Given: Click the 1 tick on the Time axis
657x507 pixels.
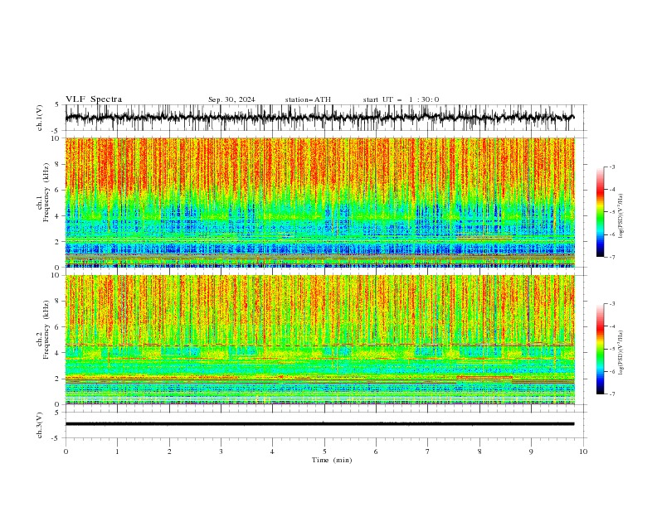Looking at the screenshot, I should tap(117, 451).
